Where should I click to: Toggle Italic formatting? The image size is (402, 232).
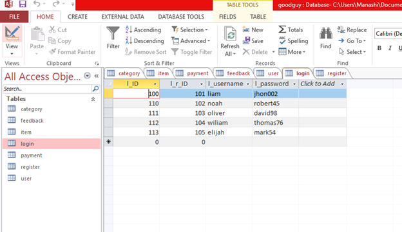click(390, 48)
